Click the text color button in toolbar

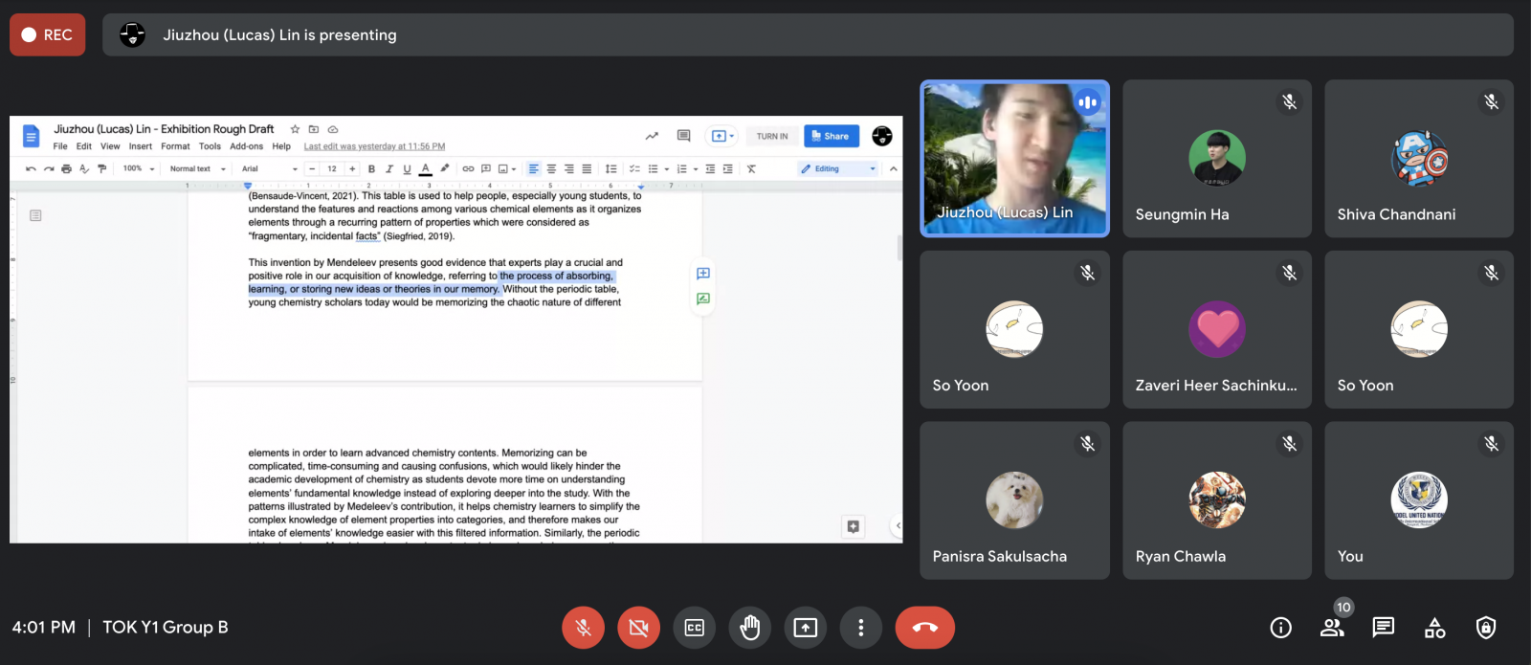[x=426, y=168]
